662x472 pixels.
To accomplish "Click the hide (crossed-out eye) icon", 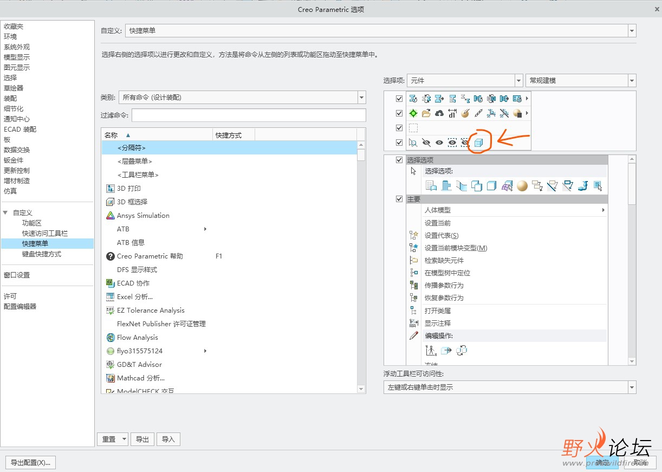I will [426, 143].
